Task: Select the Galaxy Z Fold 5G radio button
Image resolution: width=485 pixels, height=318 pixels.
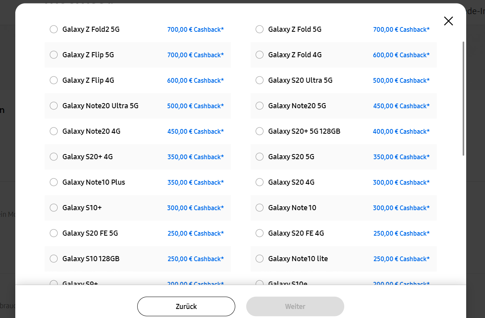Action: click(260, 29)
